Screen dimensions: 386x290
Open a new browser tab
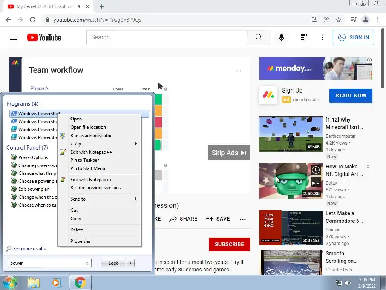click(x=102, y=6)
